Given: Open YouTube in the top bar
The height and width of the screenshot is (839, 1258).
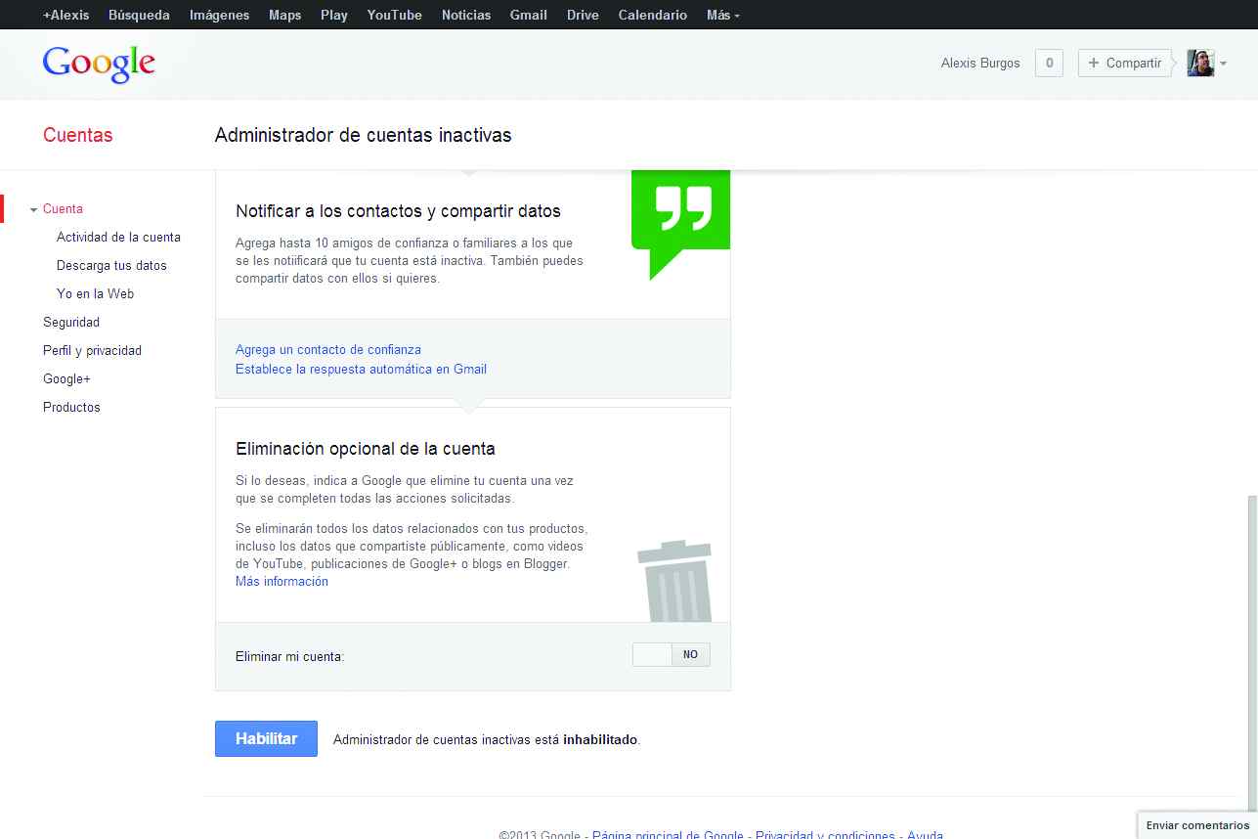Looking at the screenshot, I should 395,15.
